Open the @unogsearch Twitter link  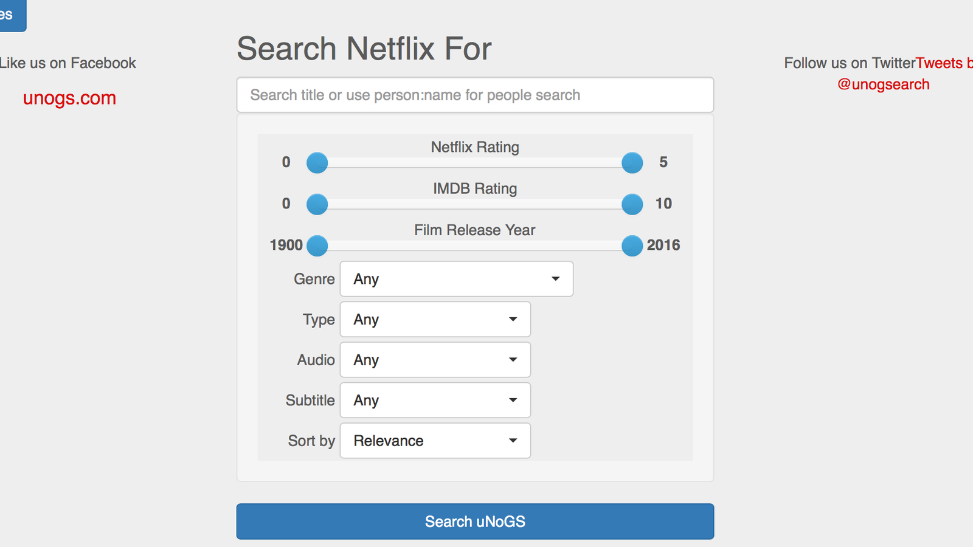click(x=883, y=84)
